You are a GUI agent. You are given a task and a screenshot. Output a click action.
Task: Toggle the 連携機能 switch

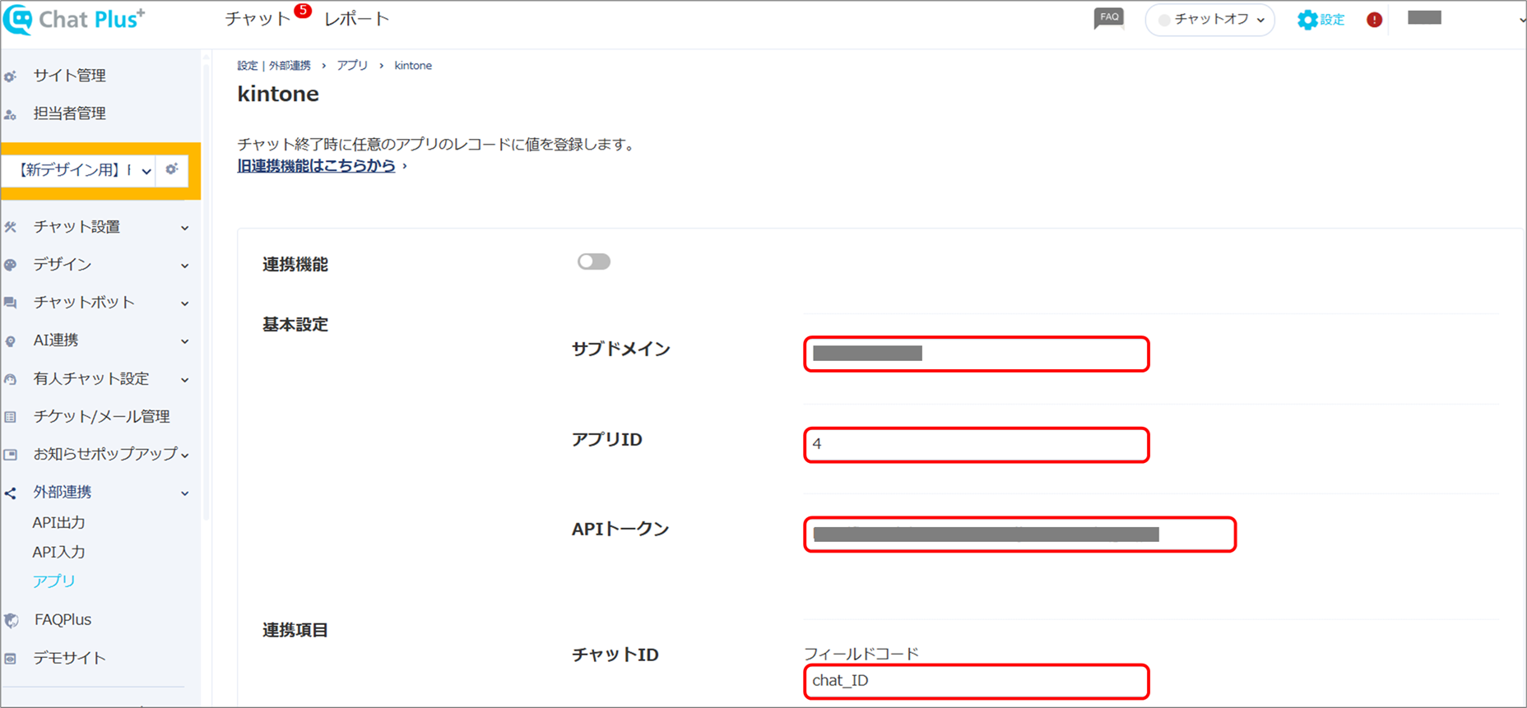coord(593,261)
